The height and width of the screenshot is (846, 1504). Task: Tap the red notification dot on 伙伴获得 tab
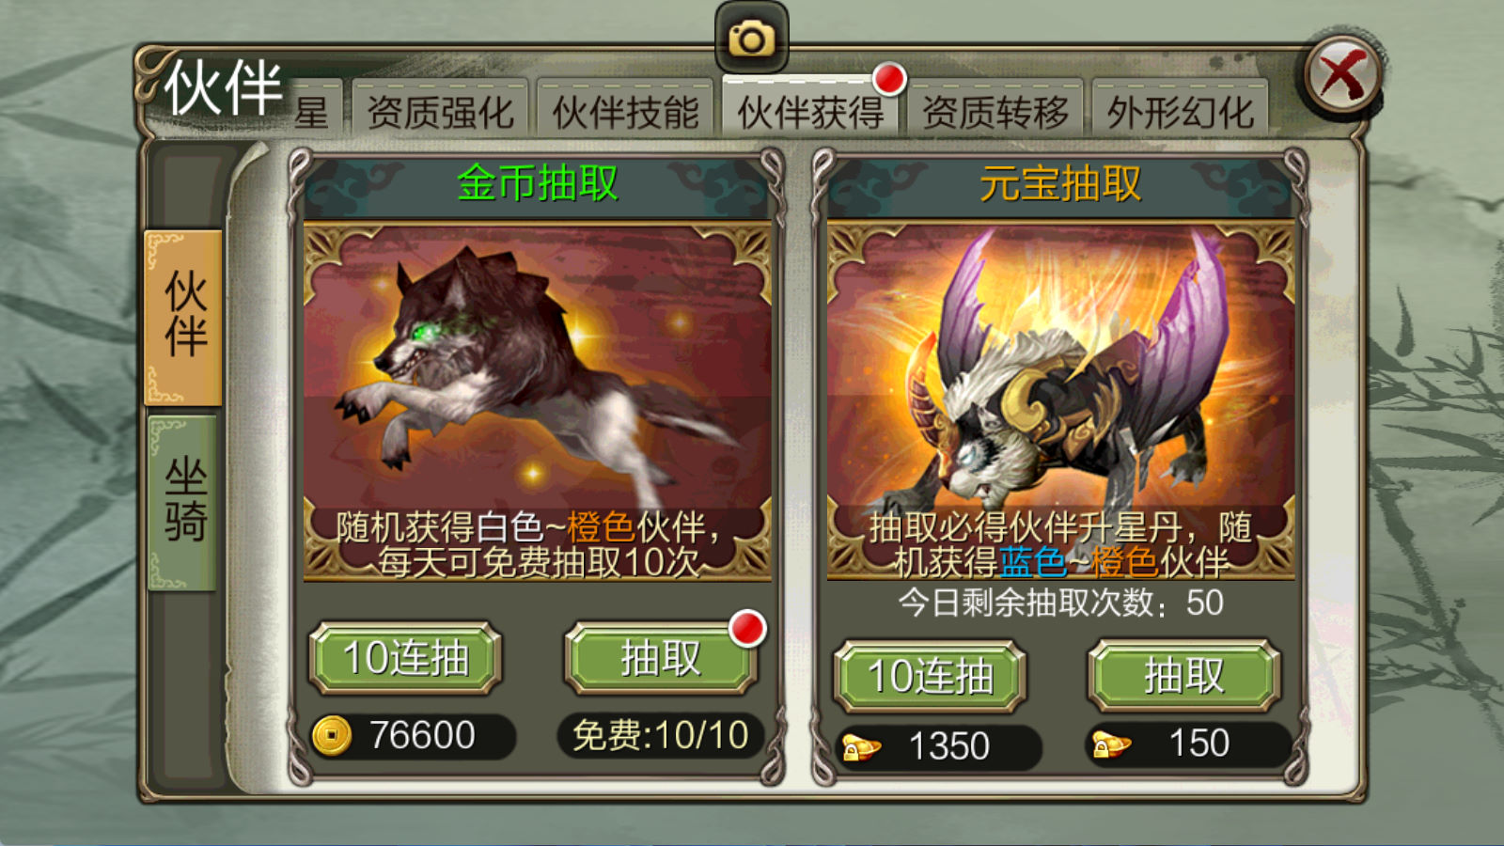pyautogui.click(x=888, y=79)
